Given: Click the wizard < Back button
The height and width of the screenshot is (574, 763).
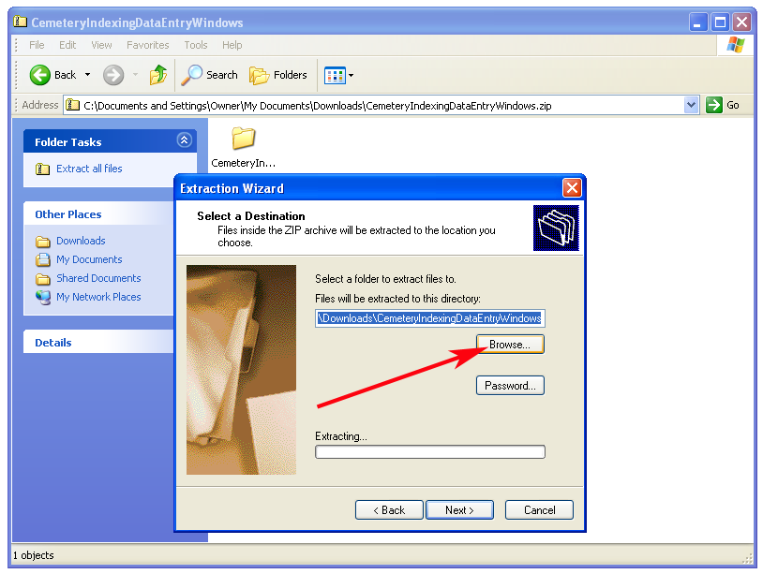Looking at the screenshot, I should coord(389,509).
